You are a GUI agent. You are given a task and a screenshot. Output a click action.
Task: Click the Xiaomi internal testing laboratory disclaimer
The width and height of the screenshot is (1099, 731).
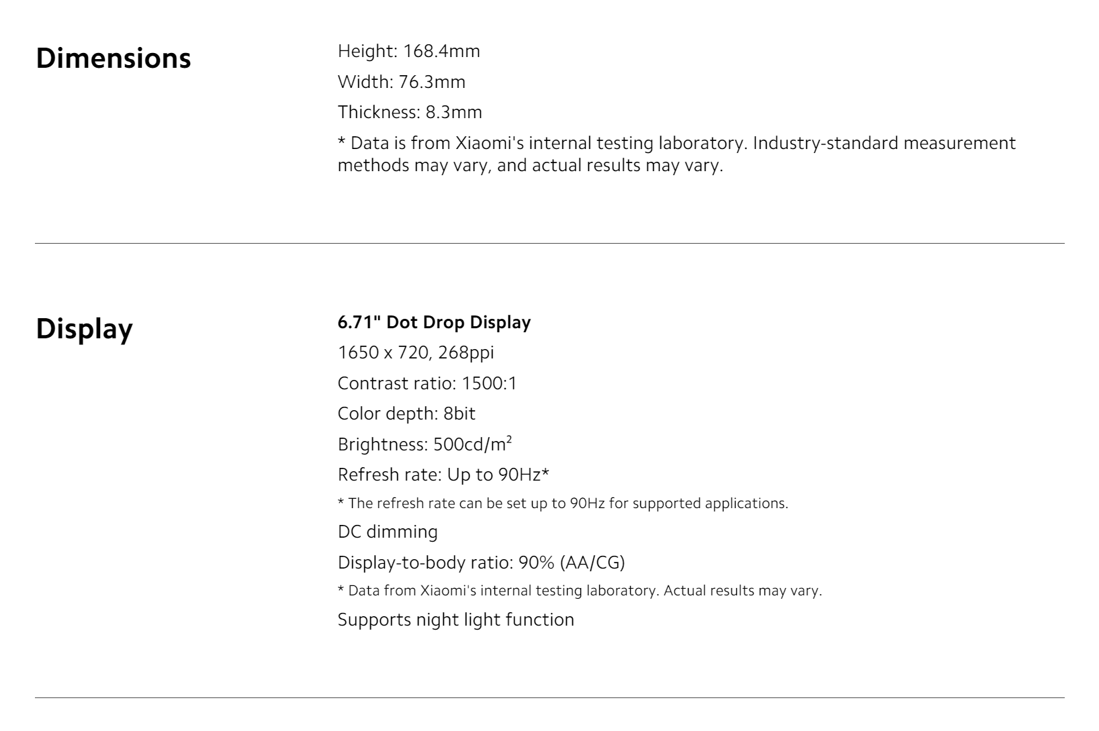pos(676,154)
